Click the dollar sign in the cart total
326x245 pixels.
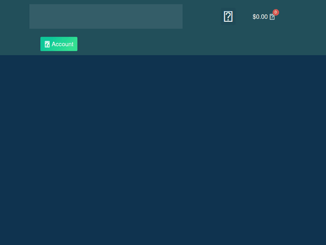tap(254, 17)
